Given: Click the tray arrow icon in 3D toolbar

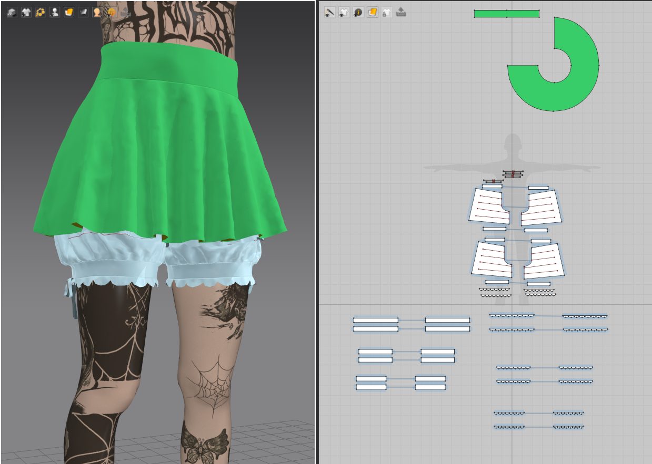Looking at the screenshot, I should pyautogui.click(x=125, y=12).
